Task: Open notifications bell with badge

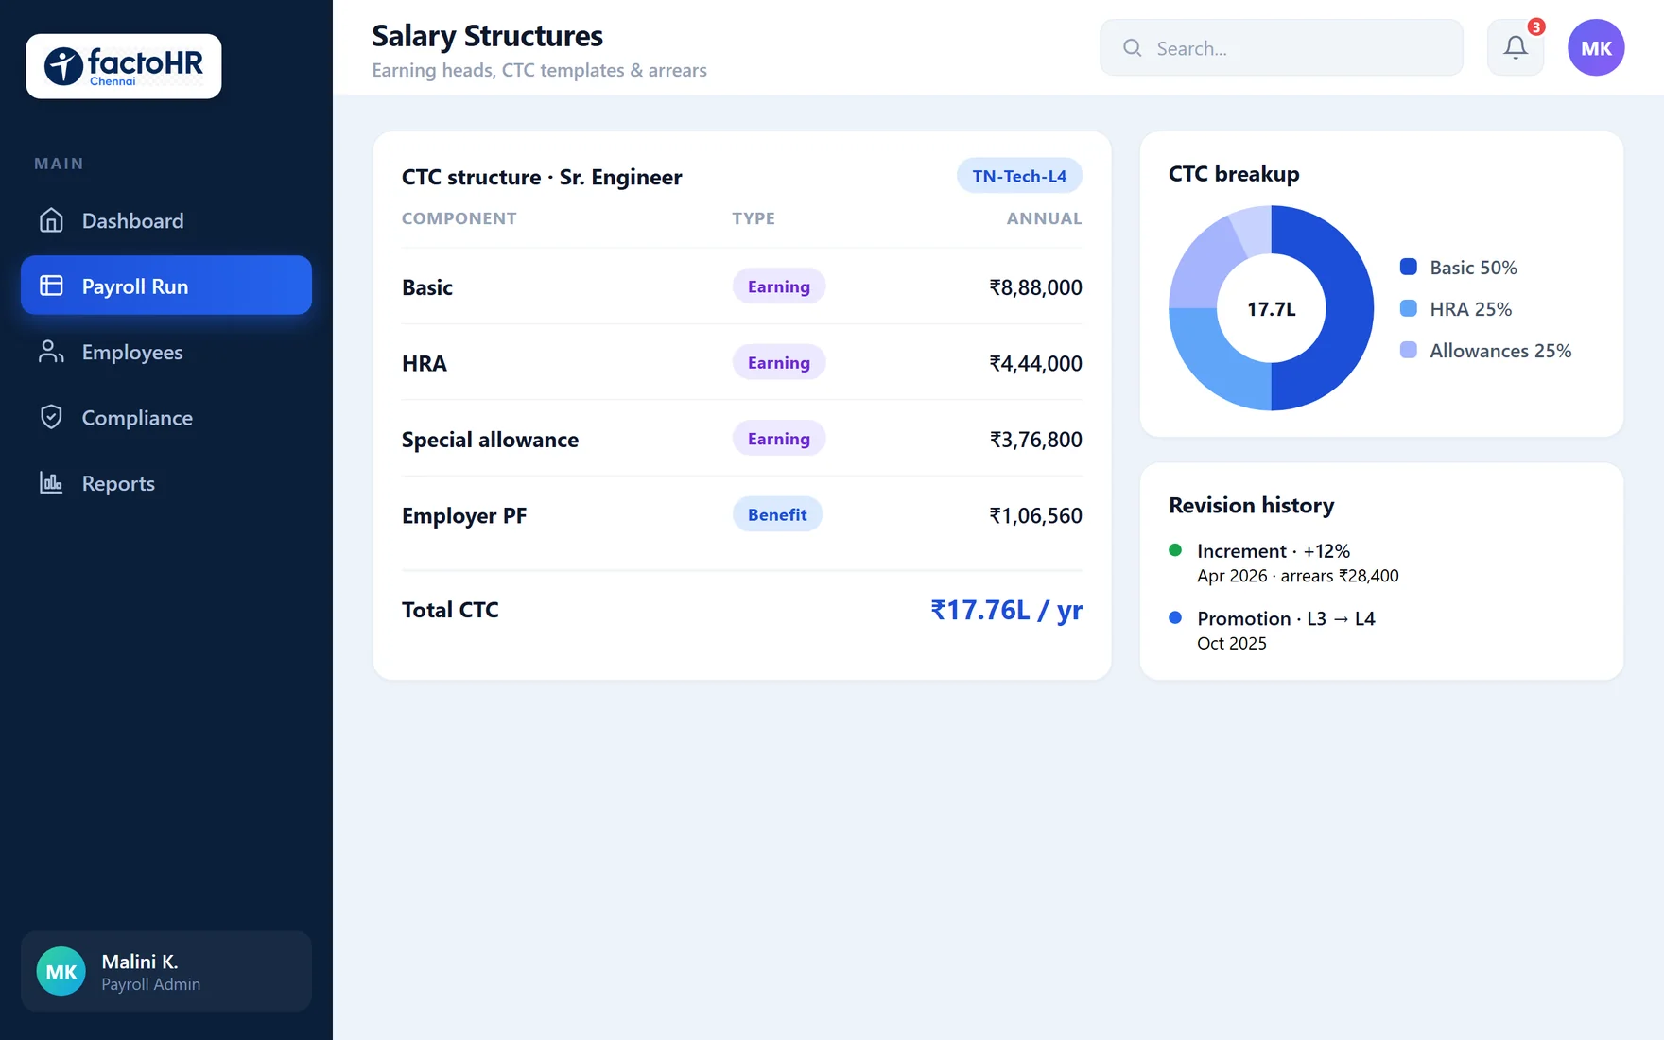Action: [1516, 47]
